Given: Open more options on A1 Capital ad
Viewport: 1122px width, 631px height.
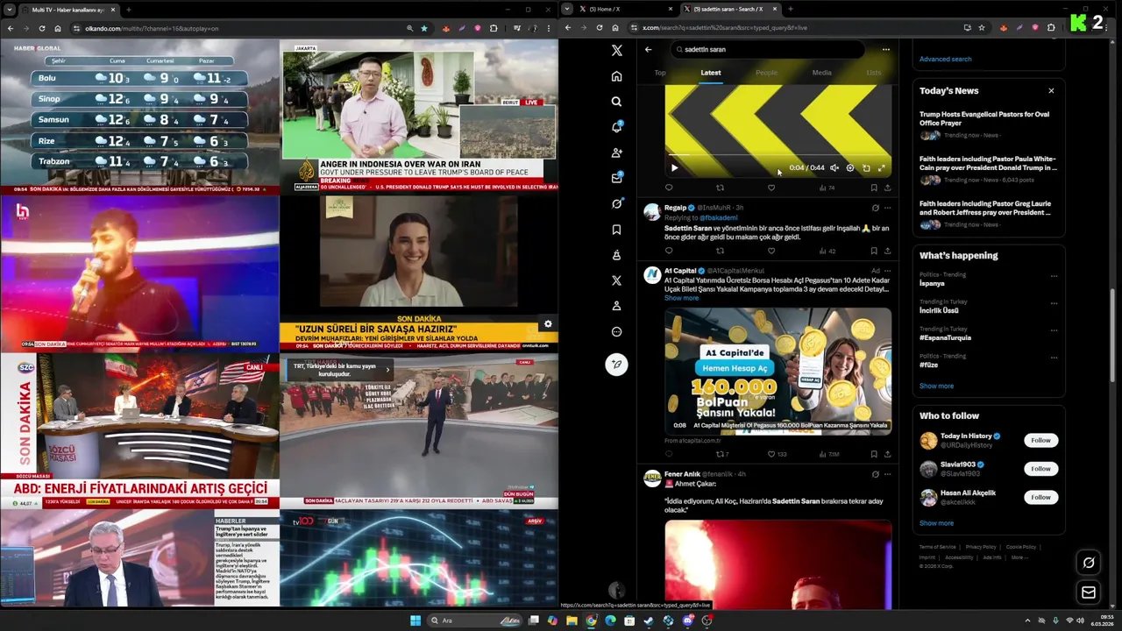Looking at the screenshot, I should click(887, 271).
